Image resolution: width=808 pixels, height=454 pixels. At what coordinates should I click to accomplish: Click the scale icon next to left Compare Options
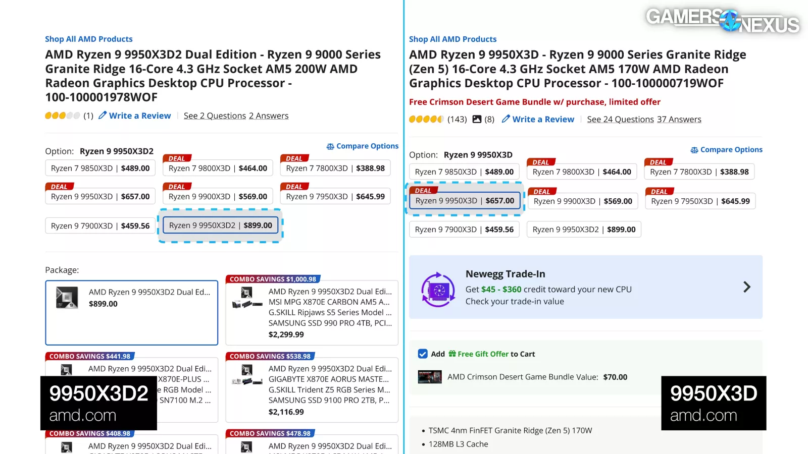pyautogui.click(x=330, y=146)
